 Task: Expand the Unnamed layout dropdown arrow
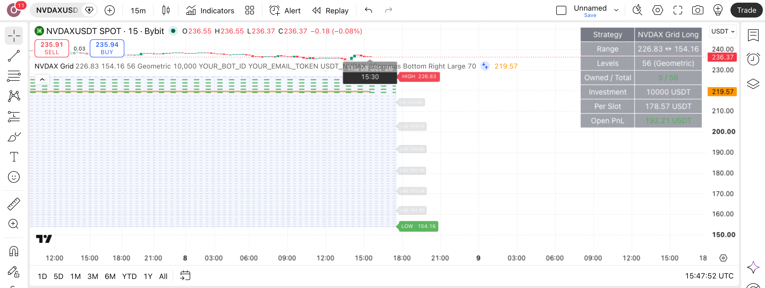pyautogui.click(x=616, y=10)
